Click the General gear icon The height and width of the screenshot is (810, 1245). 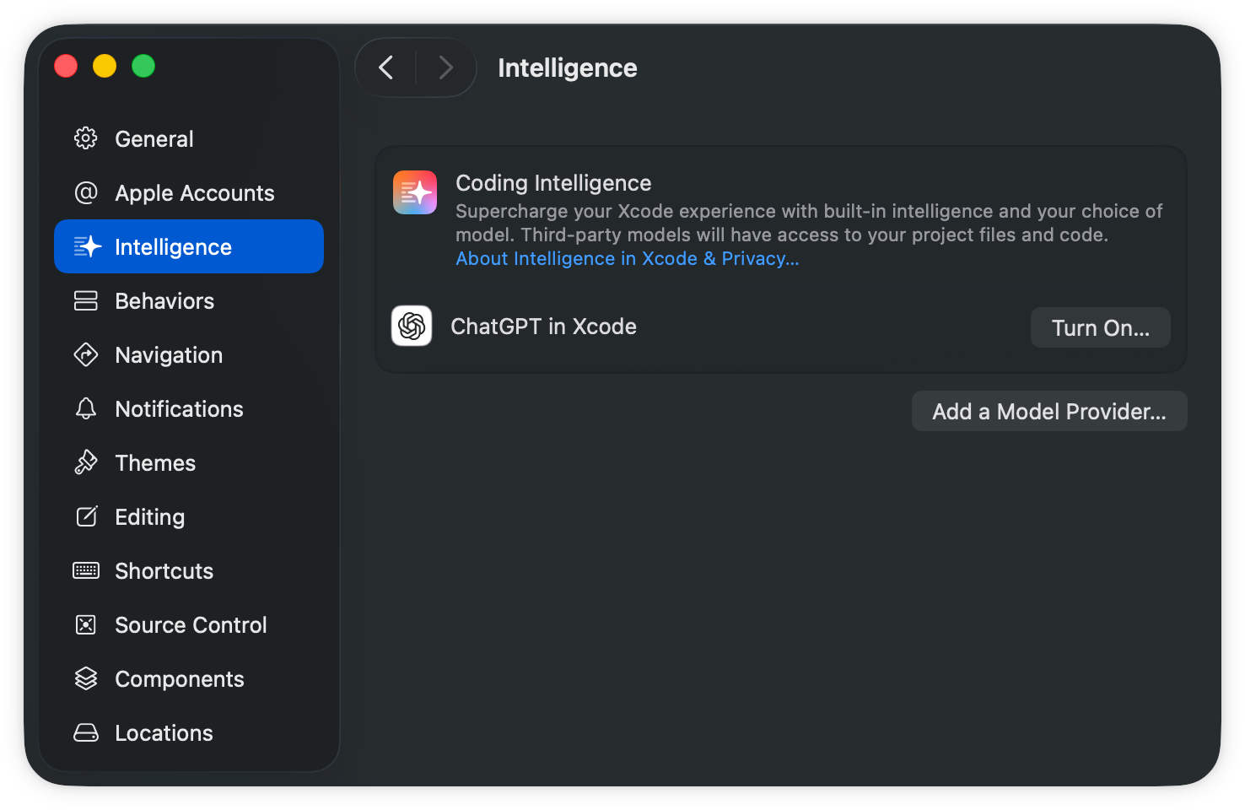(85, 138)
